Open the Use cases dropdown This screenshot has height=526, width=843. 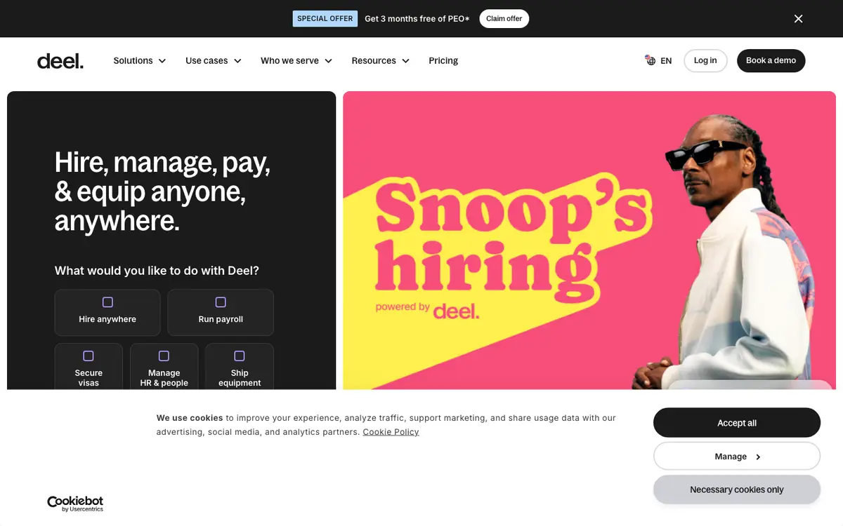(214, 61)
